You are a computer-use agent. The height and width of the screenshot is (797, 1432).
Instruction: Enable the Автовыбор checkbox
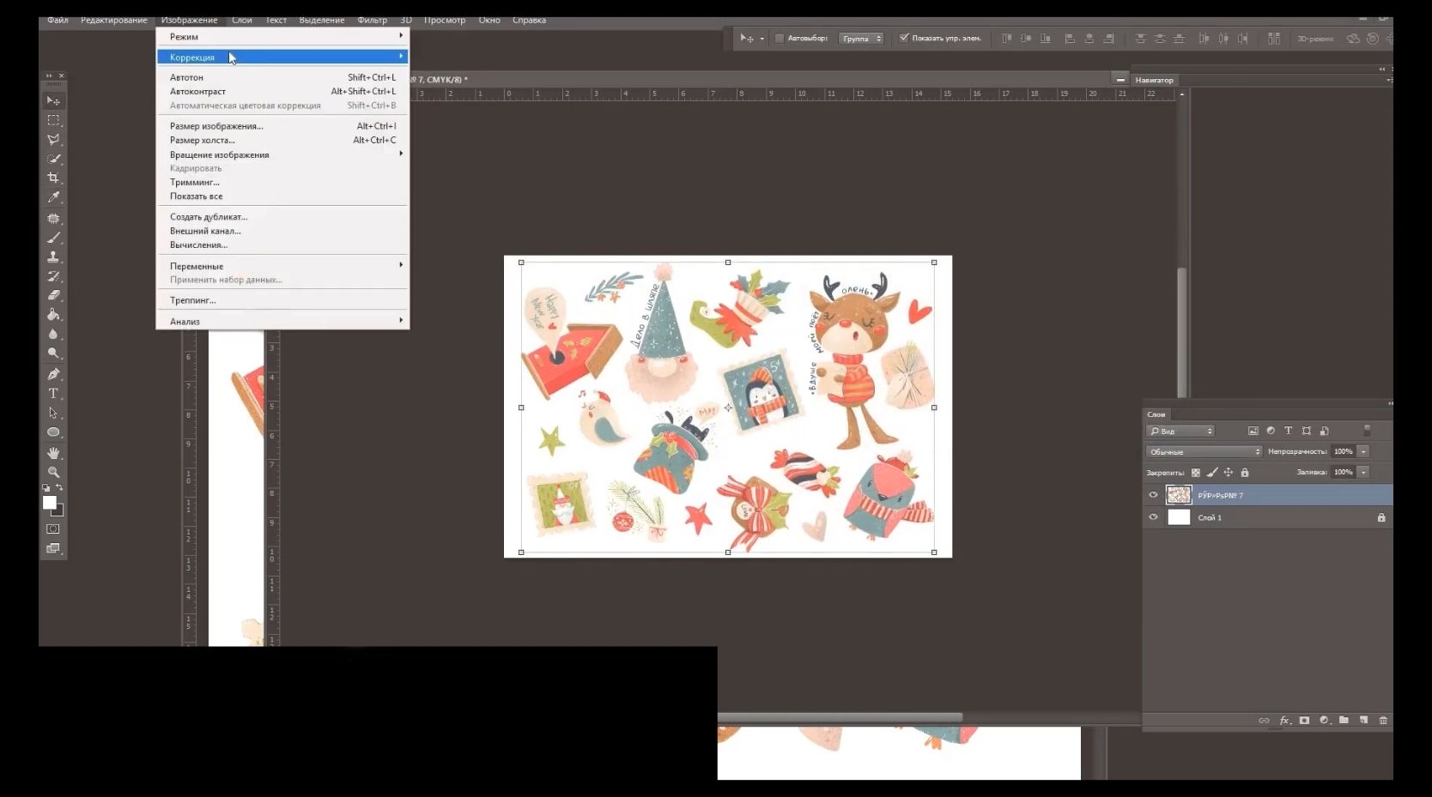(x=780, y=39)
